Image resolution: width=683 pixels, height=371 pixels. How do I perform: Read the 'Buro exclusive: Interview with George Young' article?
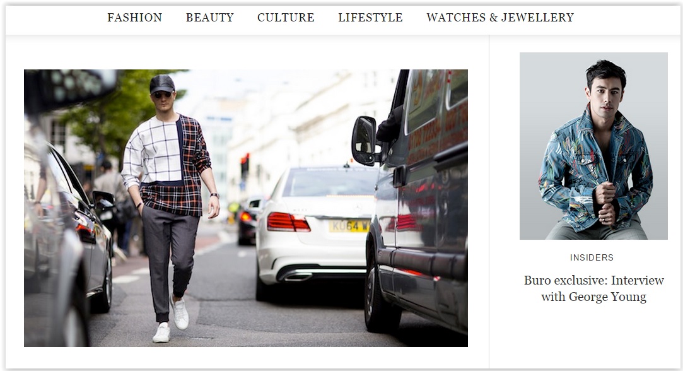point(593,288)
